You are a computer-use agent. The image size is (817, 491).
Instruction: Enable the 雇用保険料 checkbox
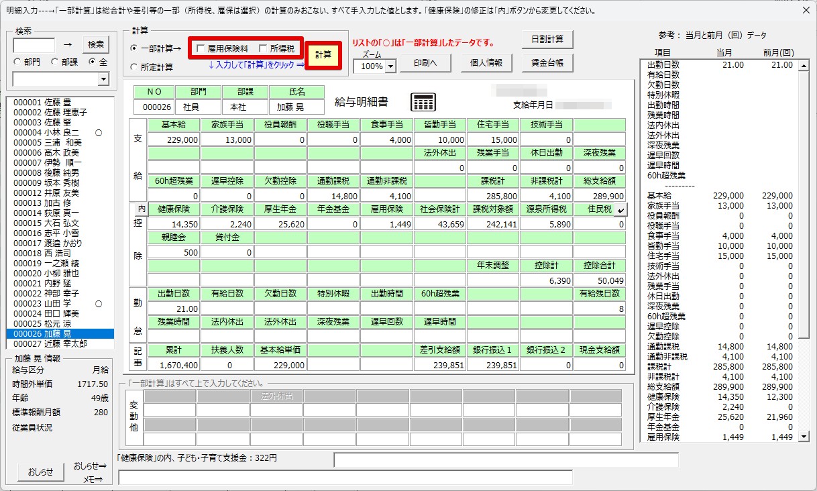point(201,49)
